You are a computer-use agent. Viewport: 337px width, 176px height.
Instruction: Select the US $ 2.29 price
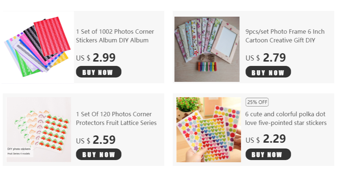pyautogui.click(x=266, y=139)
